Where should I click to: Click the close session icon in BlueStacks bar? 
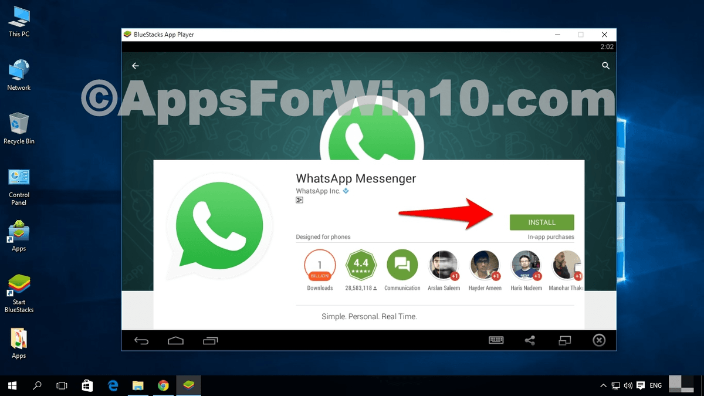coord(599,340)
